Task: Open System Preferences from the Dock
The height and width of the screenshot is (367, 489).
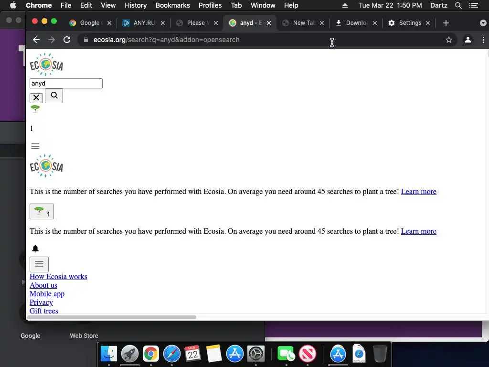Action: pos(256,354)
